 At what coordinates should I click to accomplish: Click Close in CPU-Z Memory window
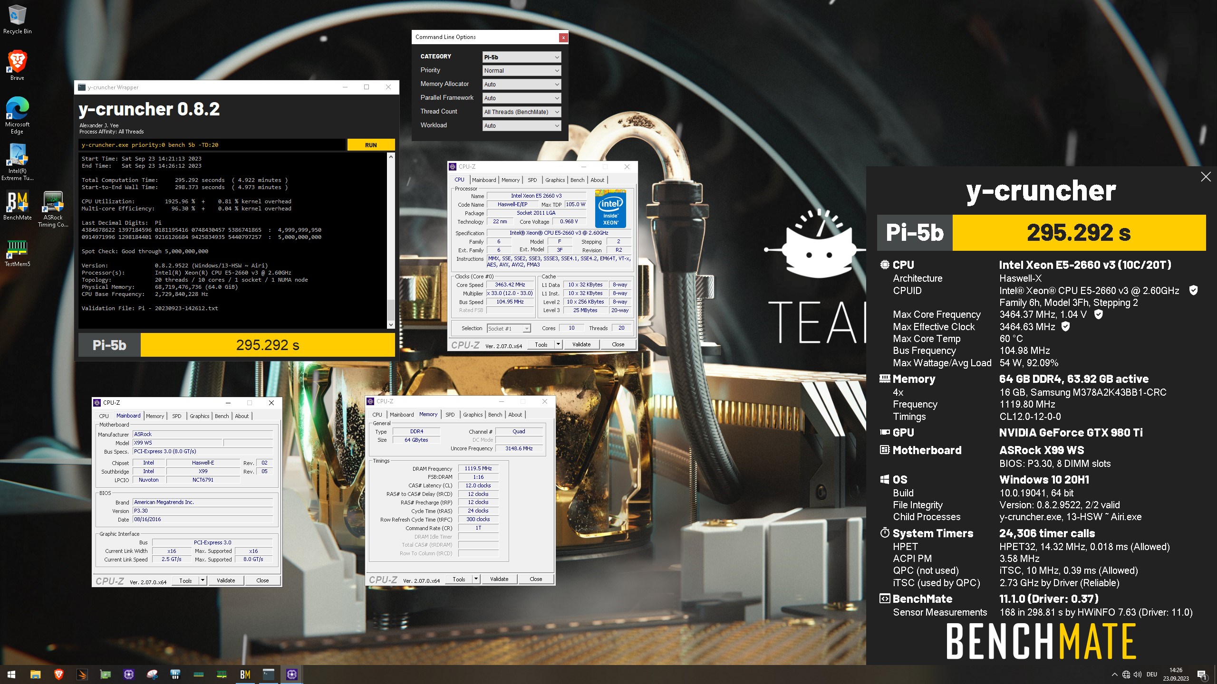(x=535, y=579)
